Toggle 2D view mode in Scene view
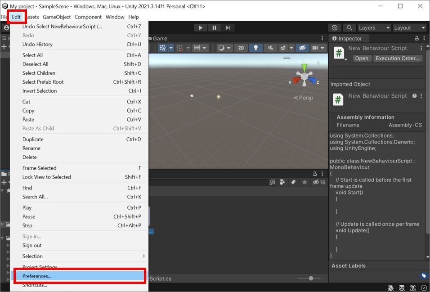Image resolution: width=430 pixels, height=292 pixels. (241, 47)
